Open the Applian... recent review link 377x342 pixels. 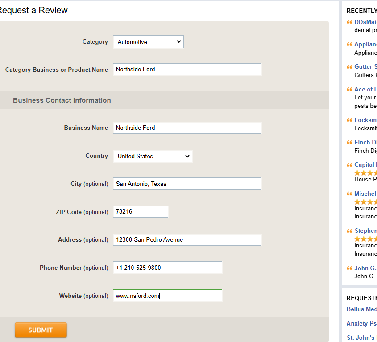[x=365, y=44]
